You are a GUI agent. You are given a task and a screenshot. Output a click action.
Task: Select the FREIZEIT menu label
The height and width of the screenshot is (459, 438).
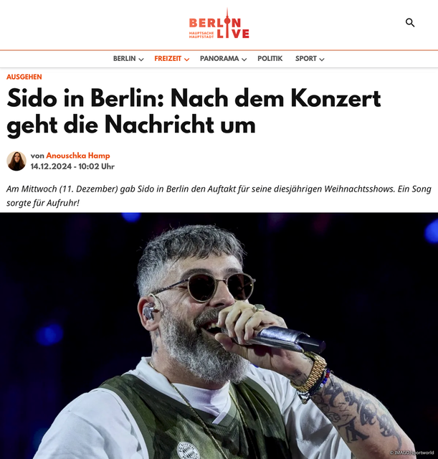(x=168, y=59)
